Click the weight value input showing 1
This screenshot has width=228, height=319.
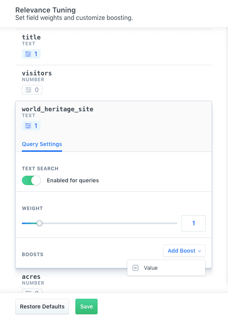pos(194,223)
